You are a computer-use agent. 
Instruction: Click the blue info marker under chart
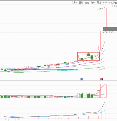point(82,79)
